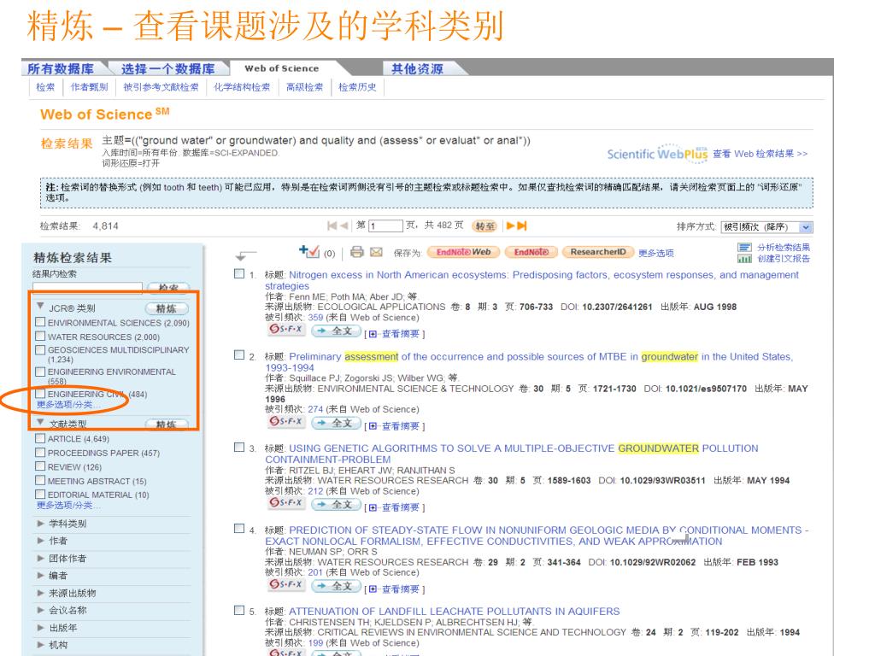Expand the 来源出版物 section
The width and height of the screenshot is (875, 656).
pyautogui.click(x=40, y=593)
